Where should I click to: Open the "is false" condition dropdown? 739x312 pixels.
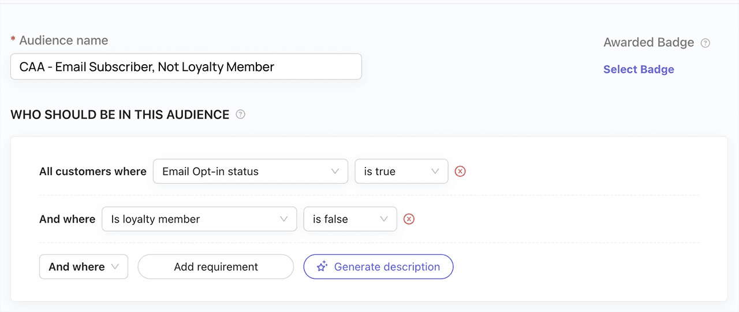[x=350, y=220]
